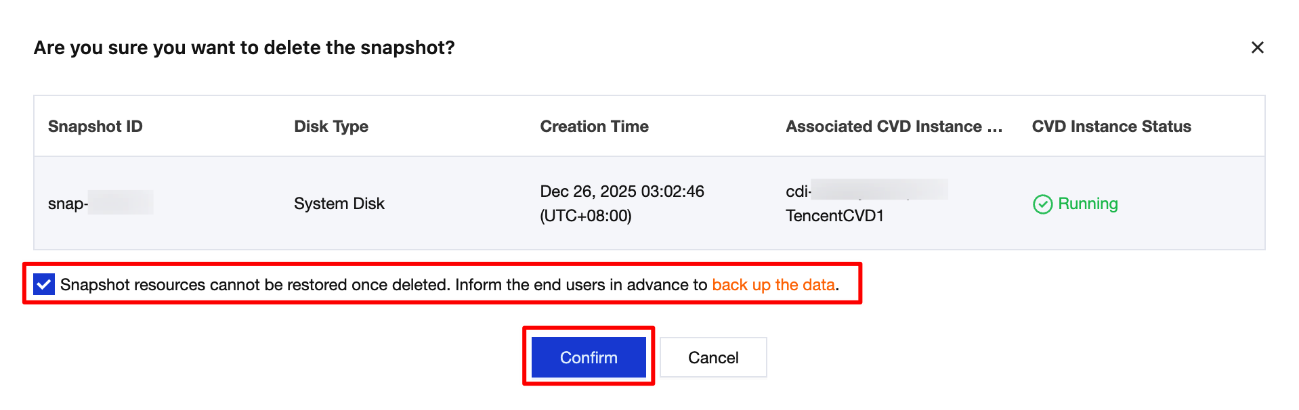
Task: Click the cdi- instance ID text
Action: pyautogui.click(x=798, y=191)
